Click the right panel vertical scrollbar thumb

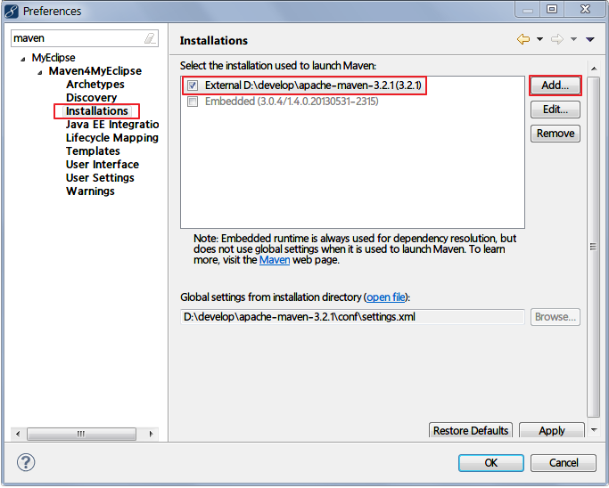click(593, 247)
